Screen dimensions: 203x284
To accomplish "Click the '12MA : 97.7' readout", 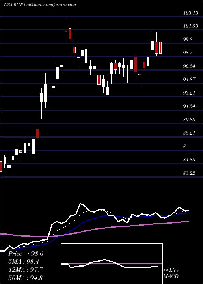I will point(26,269).
